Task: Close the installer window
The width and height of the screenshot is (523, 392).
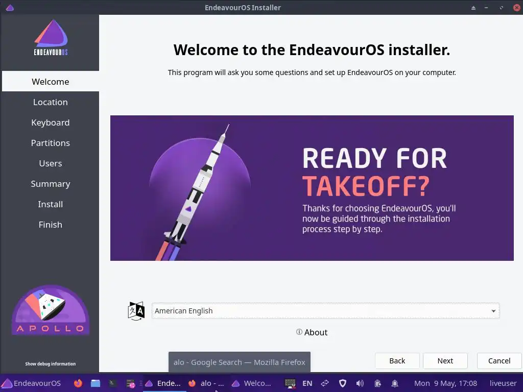Action: [x=517, y=8]
